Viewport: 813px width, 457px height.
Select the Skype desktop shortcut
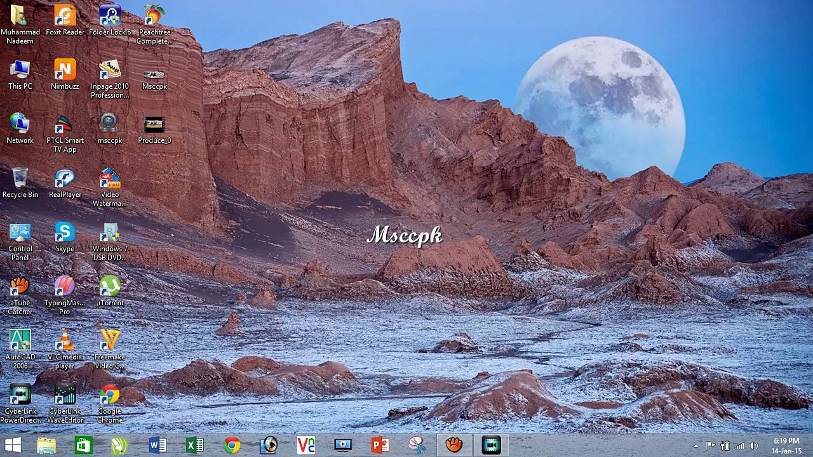pyautogui.click(x=65, y=237)
